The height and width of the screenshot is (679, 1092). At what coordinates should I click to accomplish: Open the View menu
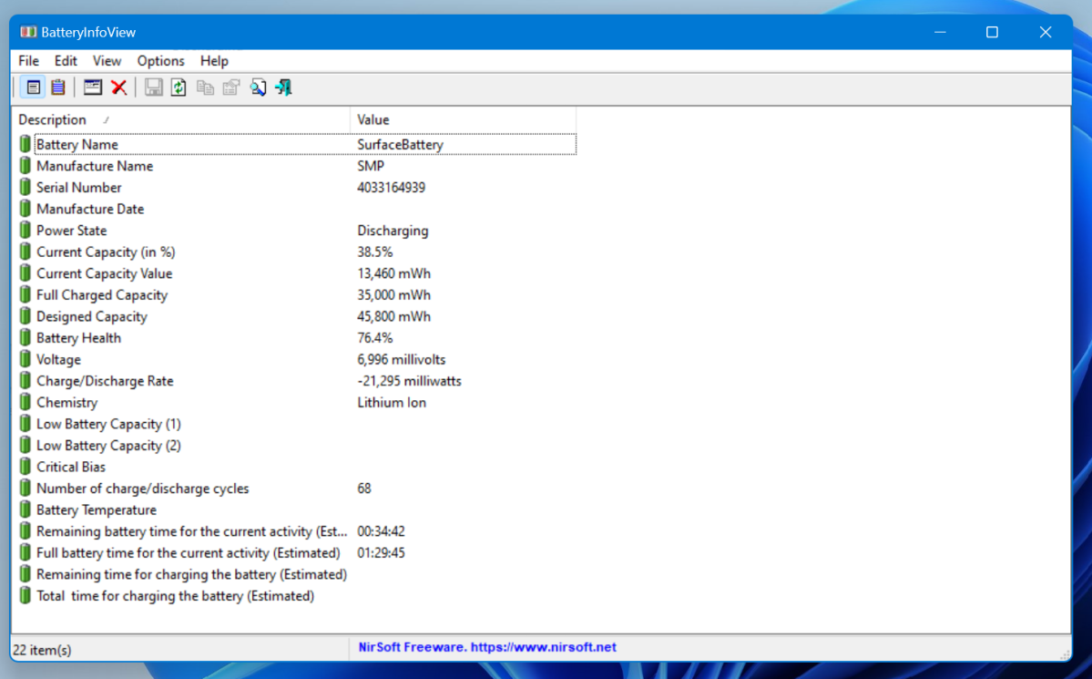[x=107, y=61]
